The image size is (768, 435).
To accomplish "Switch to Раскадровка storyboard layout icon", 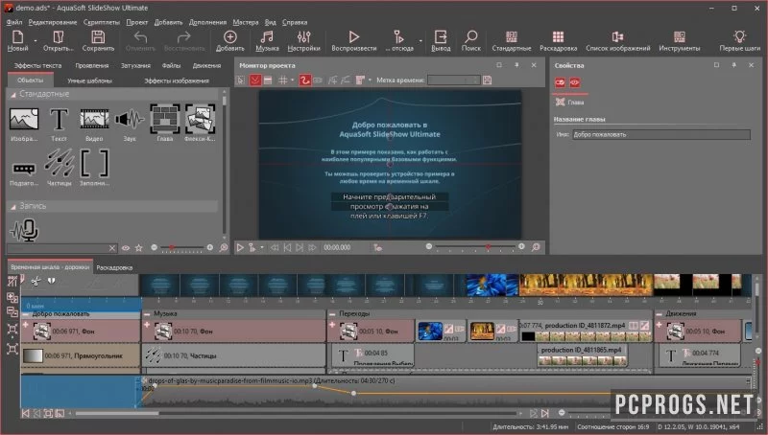I will pos(558,37).
